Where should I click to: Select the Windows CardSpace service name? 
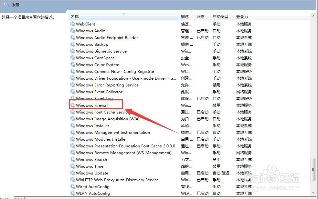95,58
